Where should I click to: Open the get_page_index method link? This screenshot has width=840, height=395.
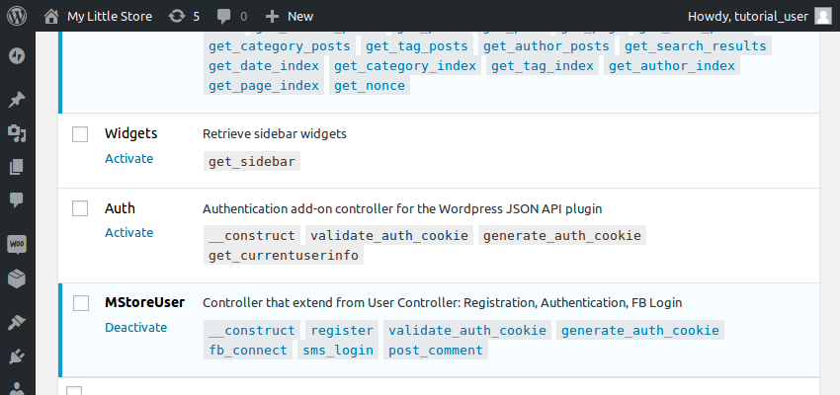[264, 86]
